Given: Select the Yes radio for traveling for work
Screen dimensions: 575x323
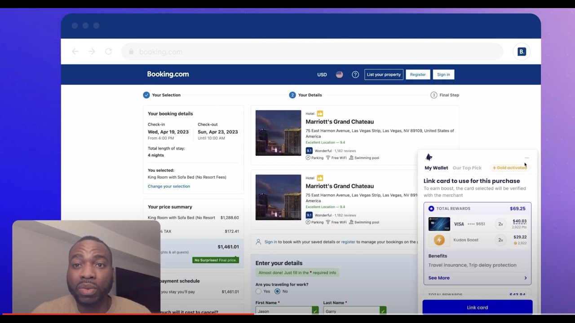Looking at the screenshot, I should pos(259,291).
